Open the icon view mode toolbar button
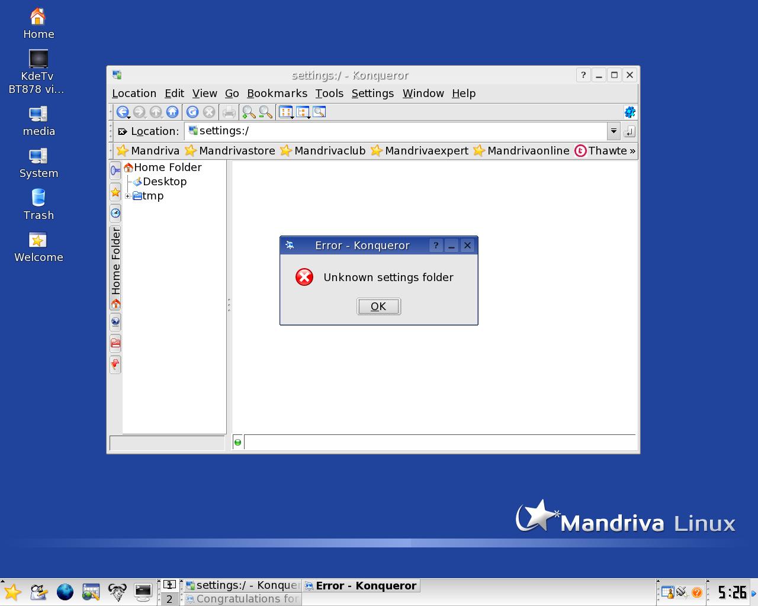 286,112
